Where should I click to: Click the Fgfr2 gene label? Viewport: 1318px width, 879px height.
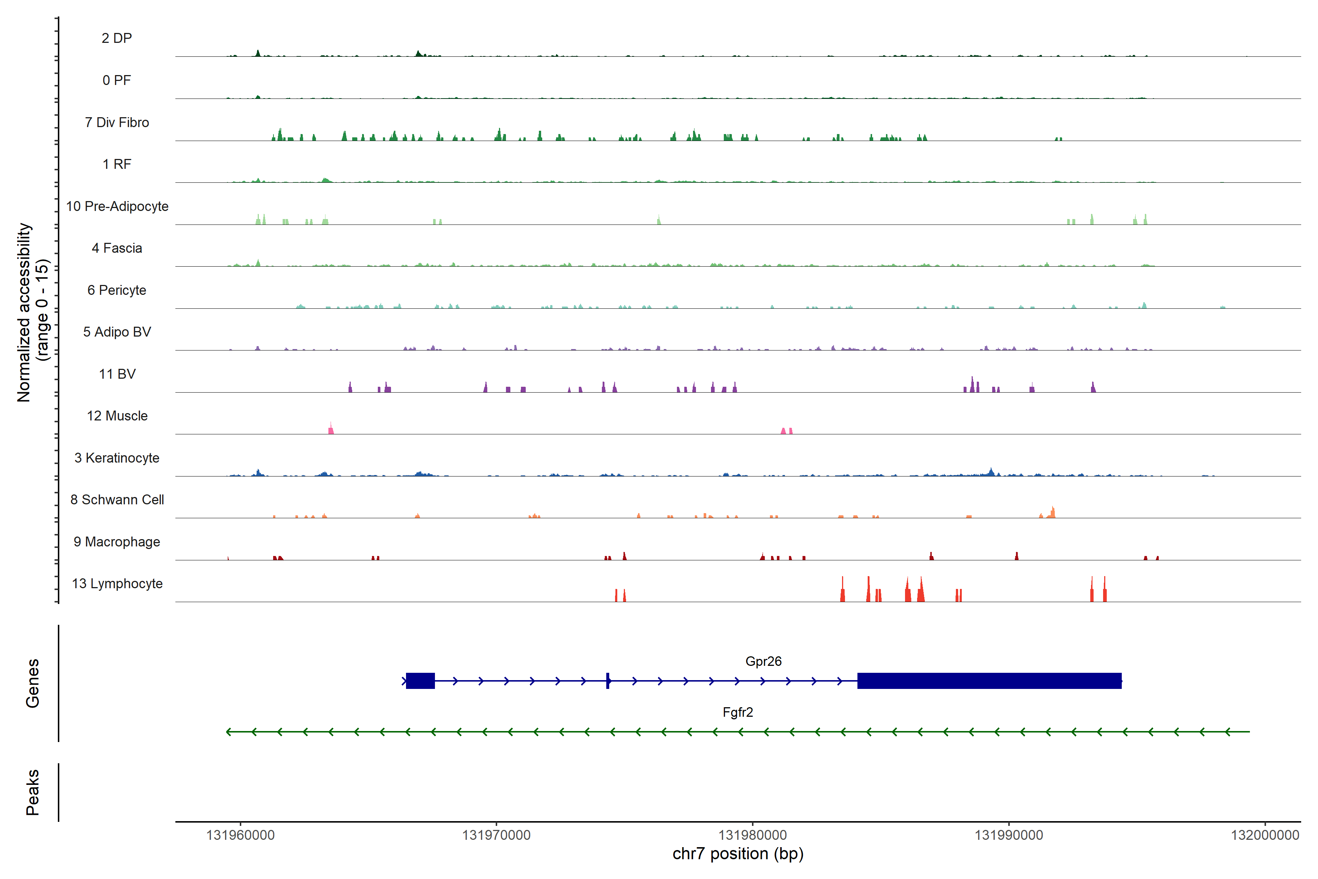tap(737, 712)
